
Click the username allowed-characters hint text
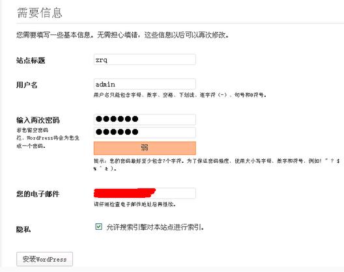click(x=180, y=95)
